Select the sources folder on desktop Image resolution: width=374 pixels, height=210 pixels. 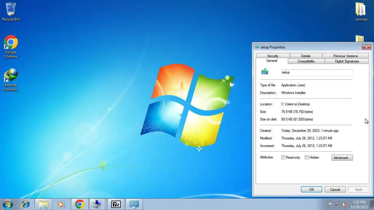pyautogui.click(x=361, y=12)
